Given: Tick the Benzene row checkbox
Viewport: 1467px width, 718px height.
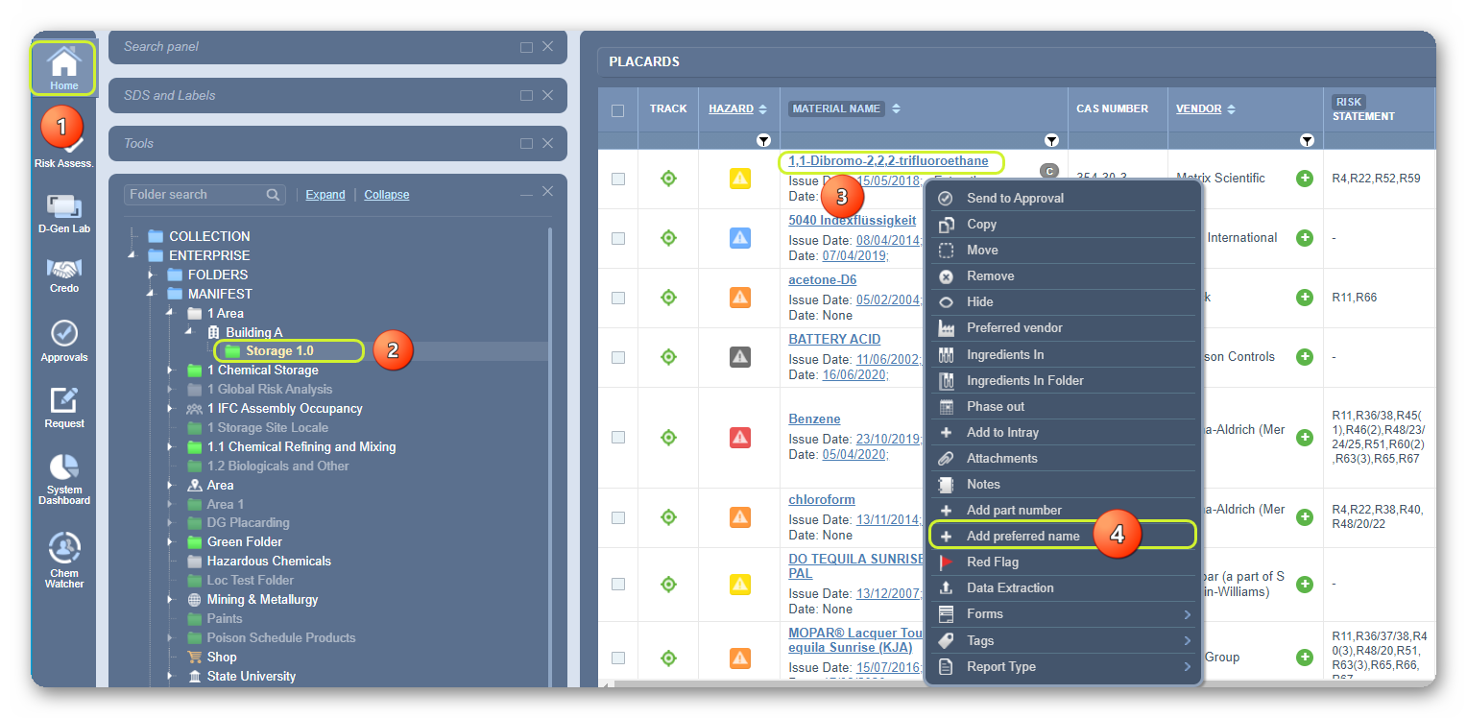Looking at the screenshot, I should 617,437.
